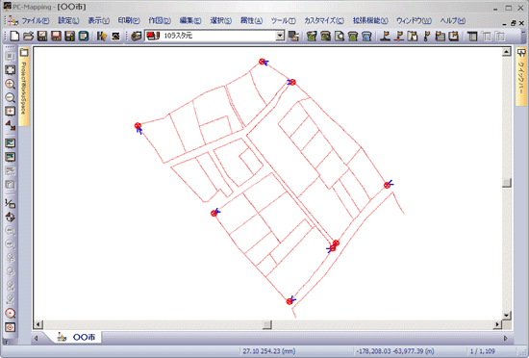Image resolution: width=529 pixels, height=358 pixels.
Task: Expand the Project WorkSpace side tab
Action: 24,87
